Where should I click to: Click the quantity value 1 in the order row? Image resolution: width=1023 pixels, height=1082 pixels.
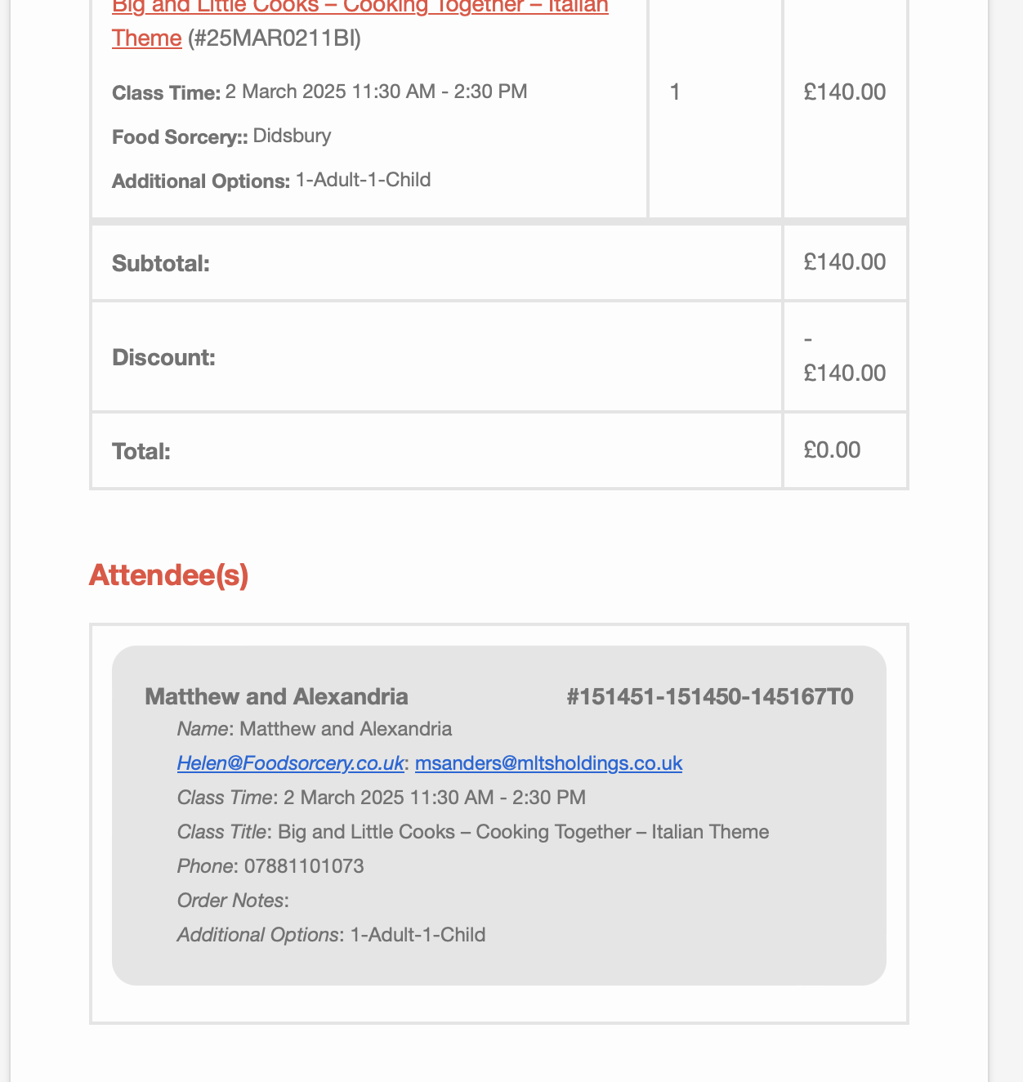(675, 92)
